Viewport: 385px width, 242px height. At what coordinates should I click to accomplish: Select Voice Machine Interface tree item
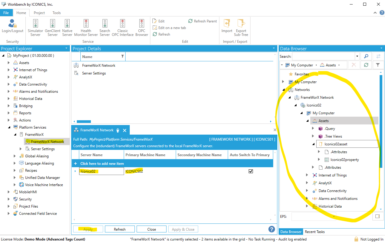(x=44, y=185)
